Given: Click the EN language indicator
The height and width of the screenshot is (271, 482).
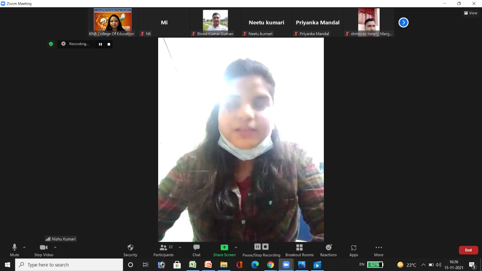Looking at the screenshot, I should 362,265.
